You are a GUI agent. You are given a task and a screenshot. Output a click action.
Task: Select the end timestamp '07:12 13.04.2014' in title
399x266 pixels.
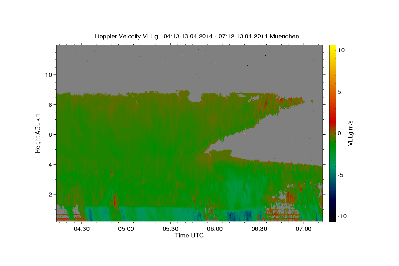(x=243, y=36)
